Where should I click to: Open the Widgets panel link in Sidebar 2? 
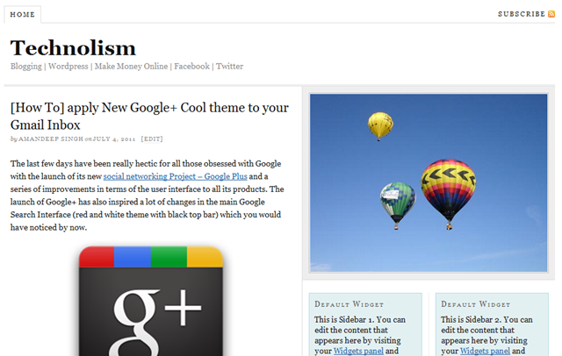point(484,351)
